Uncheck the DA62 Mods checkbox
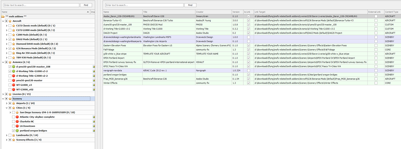 (x=10, y=39)
